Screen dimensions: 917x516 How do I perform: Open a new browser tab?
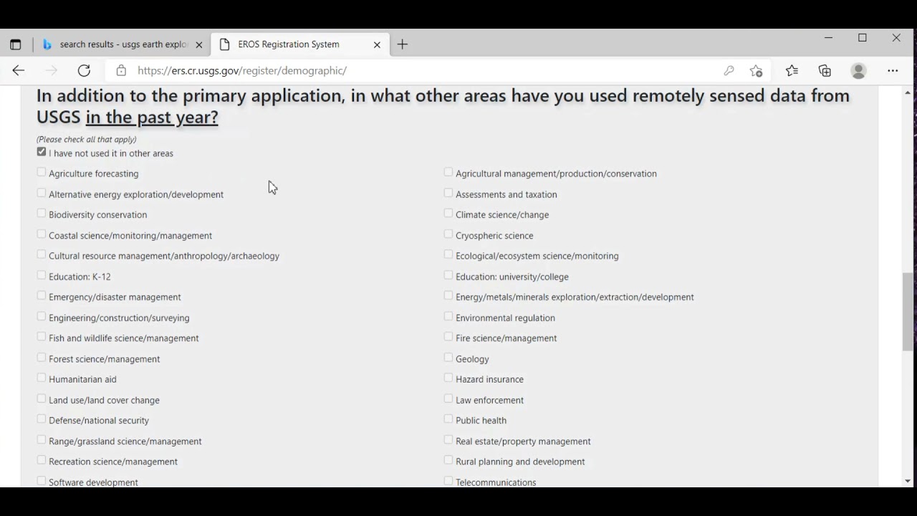[403, 44]
